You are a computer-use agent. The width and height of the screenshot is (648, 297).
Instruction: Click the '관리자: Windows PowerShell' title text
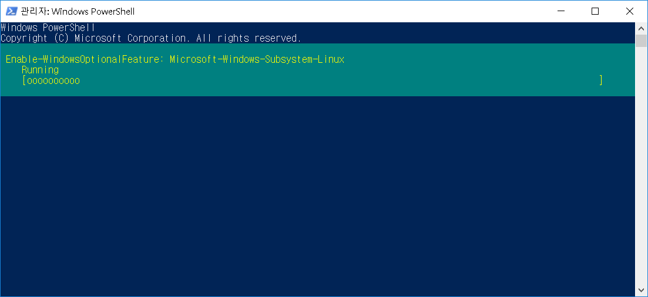[78, 11]
